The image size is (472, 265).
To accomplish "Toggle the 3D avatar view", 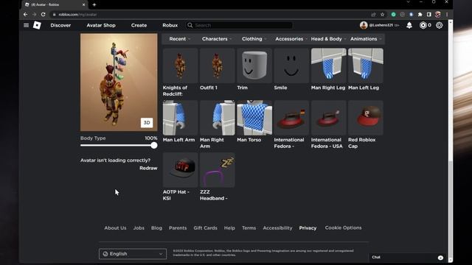I will 147,123.
